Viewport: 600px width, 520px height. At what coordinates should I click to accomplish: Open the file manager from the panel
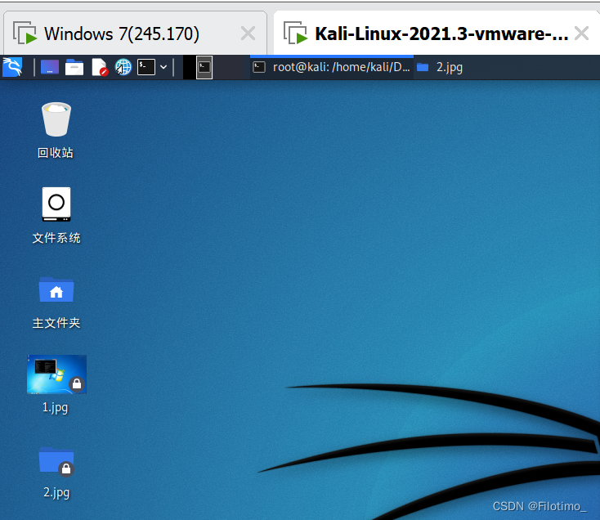(x=74, y=67)
